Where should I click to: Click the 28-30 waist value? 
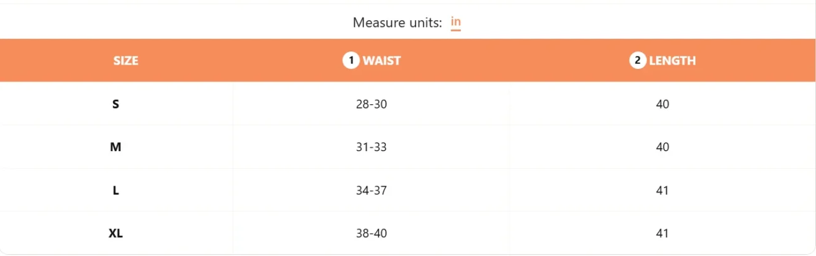371,104
